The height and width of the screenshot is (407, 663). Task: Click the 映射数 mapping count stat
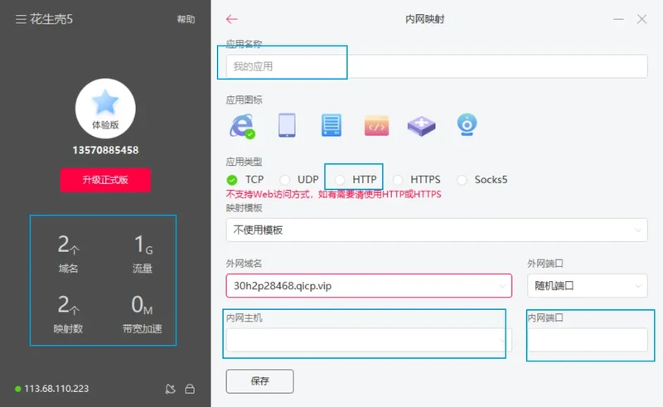[x=68, y=314]
